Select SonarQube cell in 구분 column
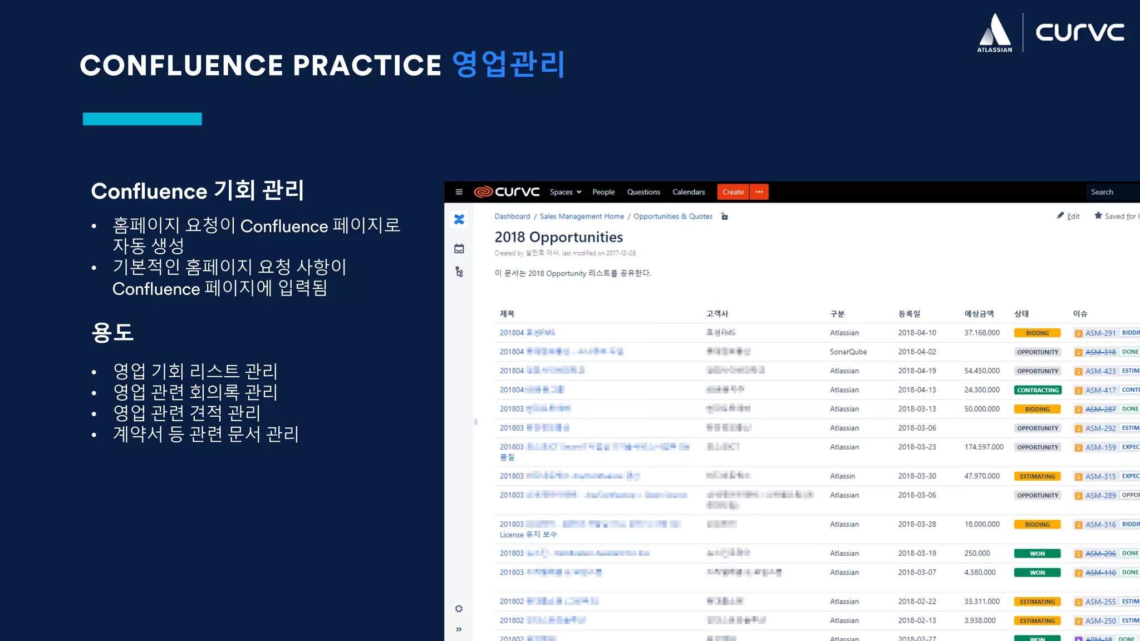Screen dimensions: 1140x641 click(848, 352)
